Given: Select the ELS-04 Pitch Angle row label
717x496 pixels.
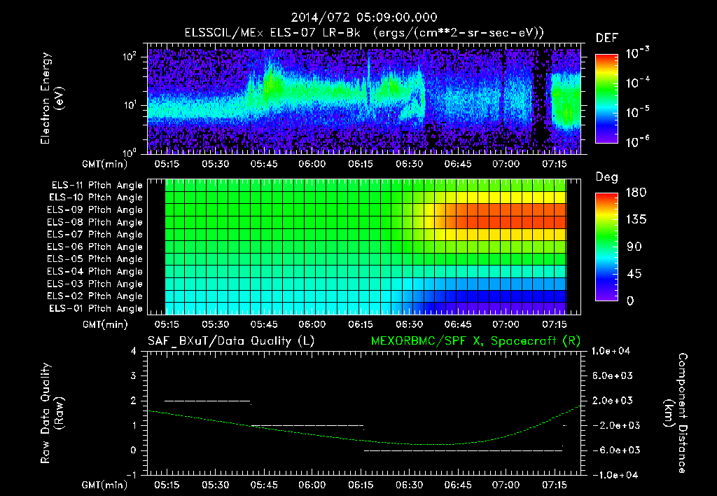Looking at the screenshot, I should [x=95, y=271].
